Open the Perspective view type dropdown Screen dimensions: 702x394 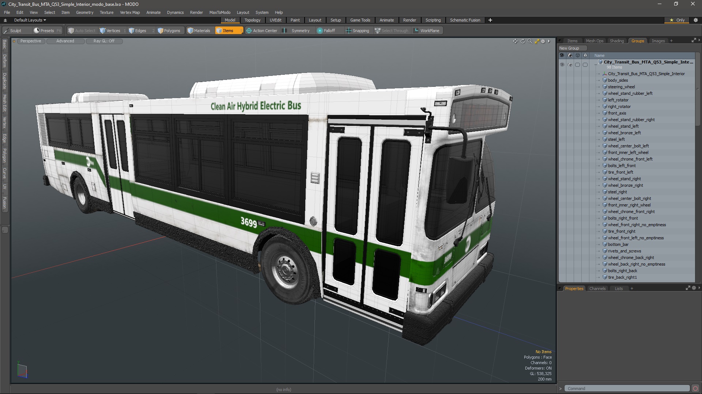31,41
